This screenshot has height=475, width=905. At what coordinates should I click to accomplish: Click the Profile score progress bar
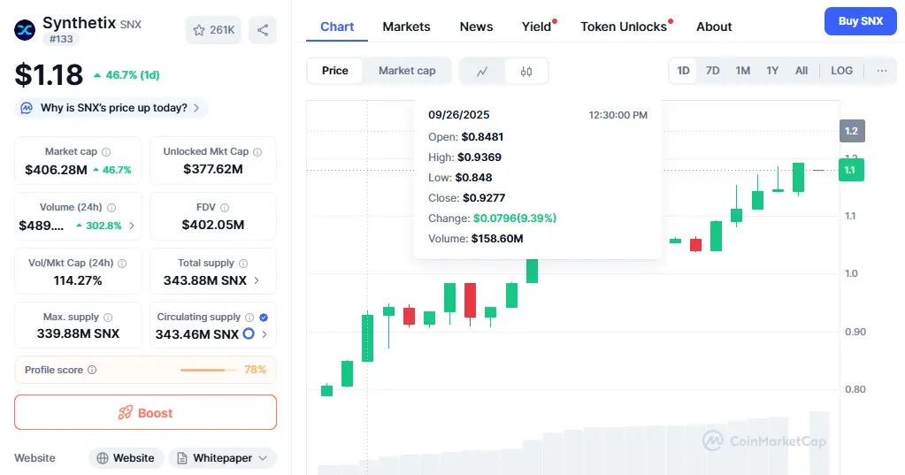point(209,370)
